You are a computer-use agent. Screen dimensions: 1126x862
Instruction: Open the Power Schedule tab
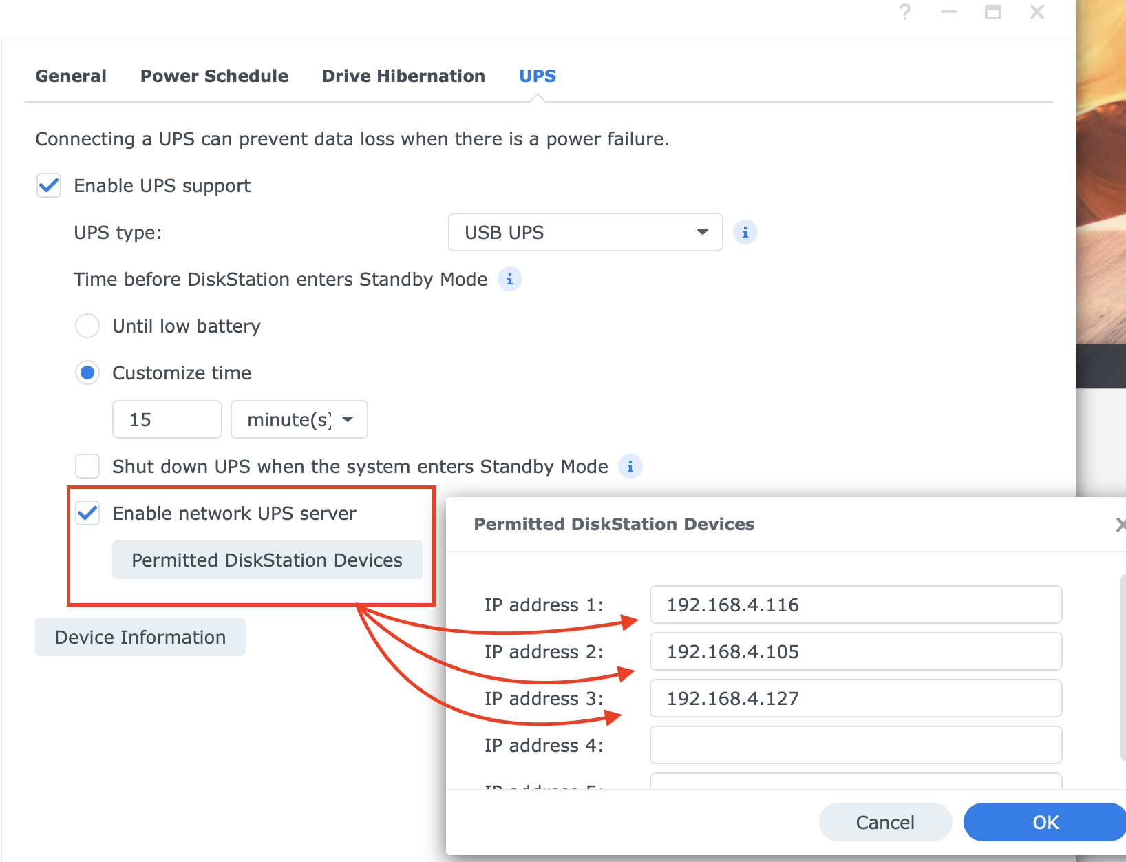pos(215,76)
